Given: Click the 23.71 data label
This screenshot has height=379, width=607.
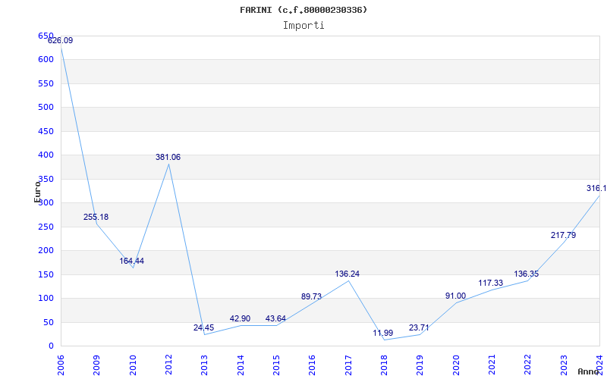Looking at the screenshot, I should click(419, 328).
